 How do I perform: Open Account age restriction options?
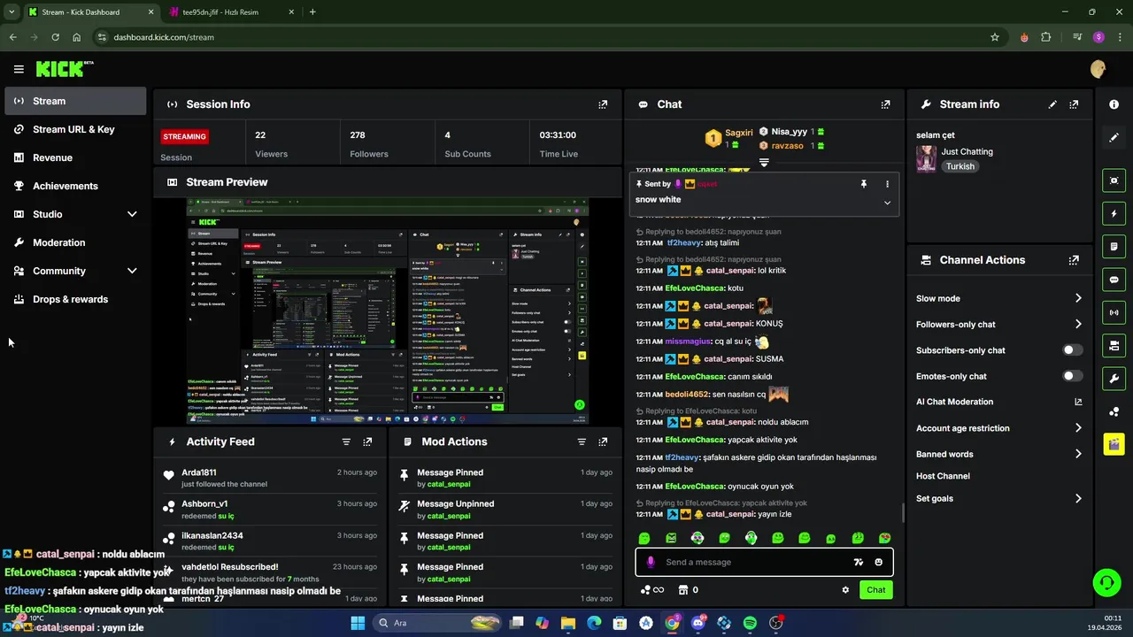pyautogui.click(x=998, y=428)
